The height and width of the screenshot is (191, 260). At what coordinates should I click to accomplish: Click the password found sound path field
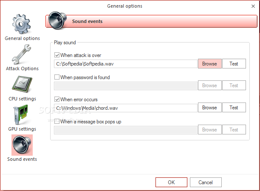(126, 86)
